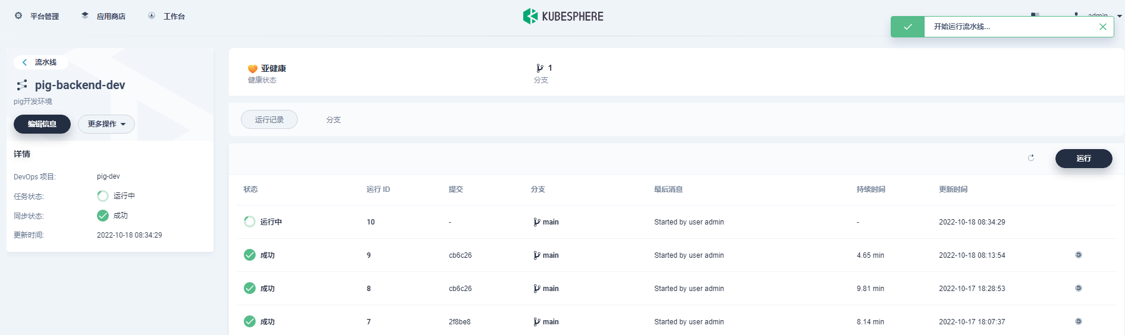Replay pipeline run 8

tap(1078, 288)
